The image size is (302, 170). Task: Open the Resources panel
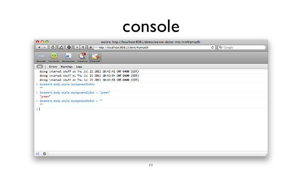coord(68,58)
